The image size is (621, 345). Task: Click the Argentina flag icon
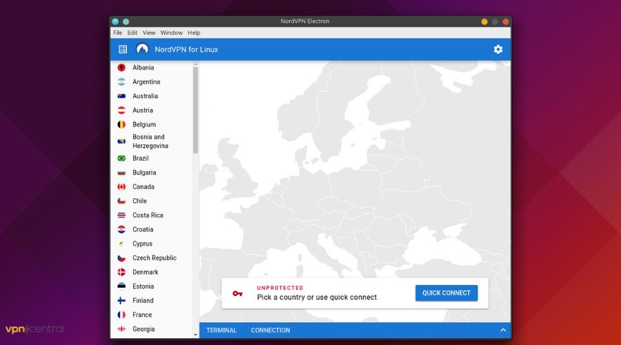coord(121,82)
